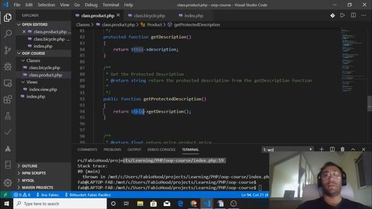This screenshot has width=372, height=209.
Task: Open the Test beaker icon in activity bar
Action: click(8, 116)
